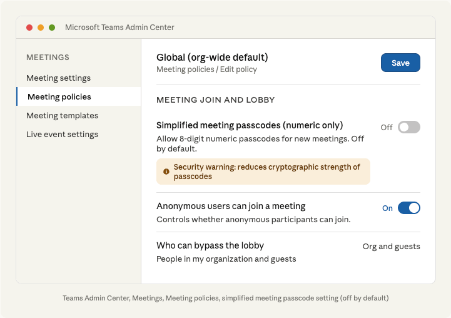Open 'Org and guests' lobby bypass value

pos(391,247)
